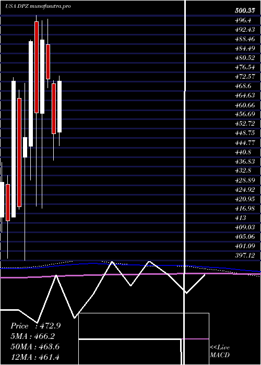Click the 420.95 price axis label
Screen dimensions: 261x365
[245, 199]
